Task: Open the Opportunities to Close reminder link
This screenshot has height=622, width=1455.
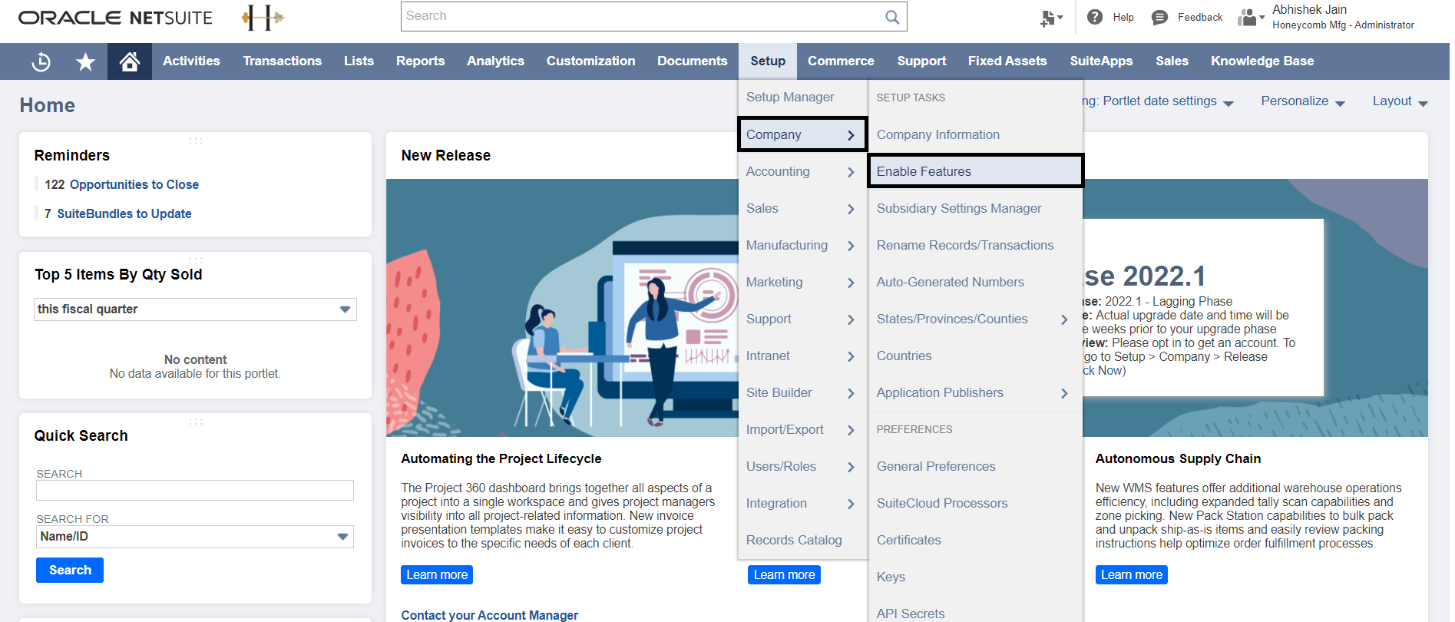Action: (x=134, y=184)
